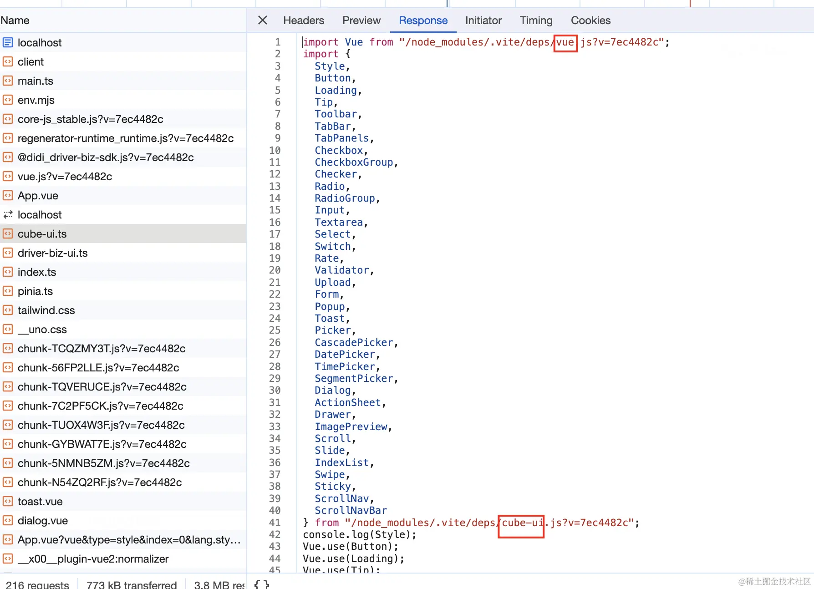Select chunk-TCQZMY3T.js request
The image size is (814, 589).
(x=123, y=349)
